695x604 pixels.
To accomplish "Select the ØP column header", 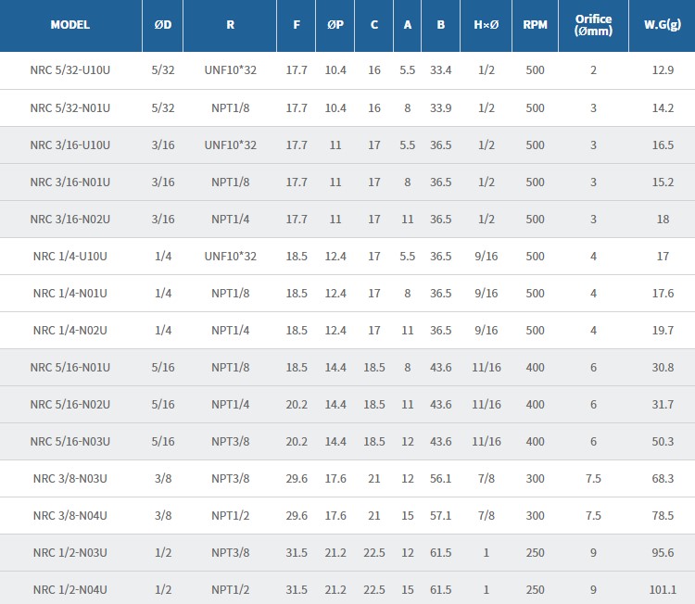I will click(x=335, y=25).
